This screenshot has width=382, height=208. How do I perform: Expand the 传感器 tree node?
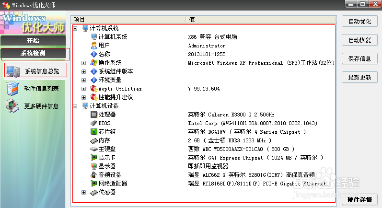tap(83, 192)
